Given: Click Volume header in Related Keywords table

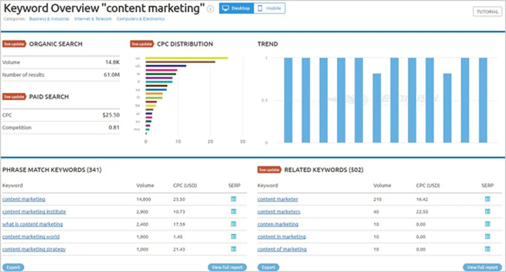Looking at the screenshot, I should click(382, 185).
